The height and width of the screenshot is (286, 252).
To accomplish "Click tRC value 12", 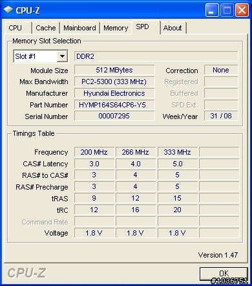I will point(94,210).
